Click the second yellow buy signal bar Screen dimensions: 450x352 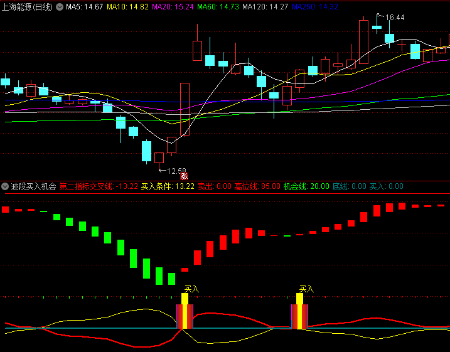pyautogui.click(x=299, y=311)
